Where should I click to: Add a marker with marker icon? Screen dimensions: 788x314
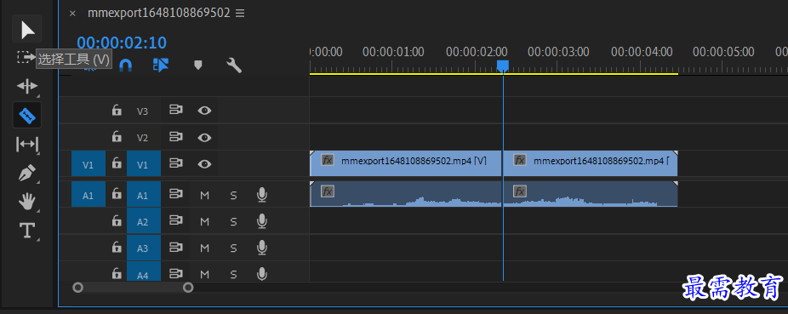[198, 65]
